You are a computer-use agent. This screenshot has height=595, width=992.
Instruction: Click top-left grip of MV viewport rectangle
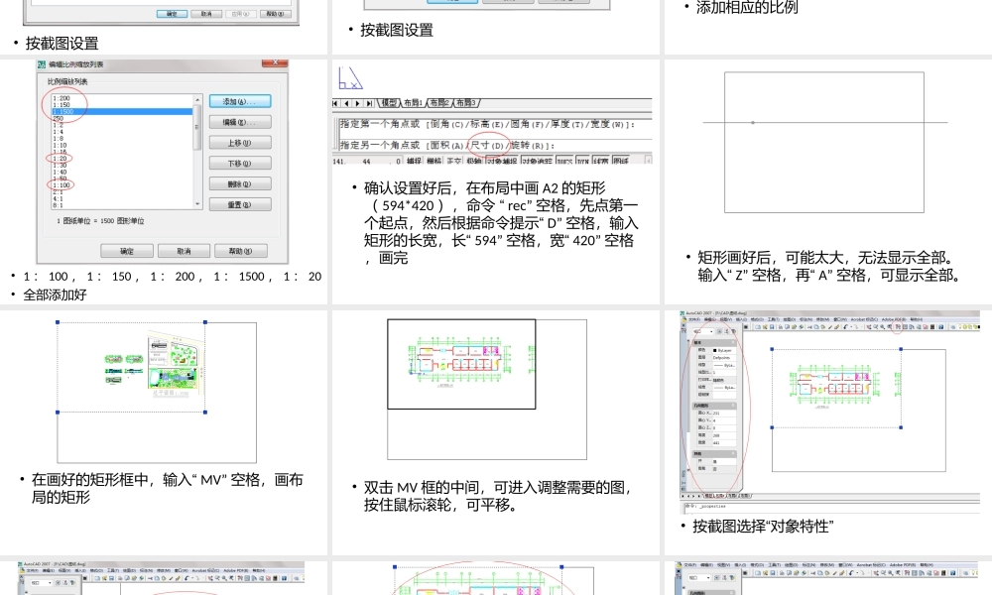click(58, 322)
